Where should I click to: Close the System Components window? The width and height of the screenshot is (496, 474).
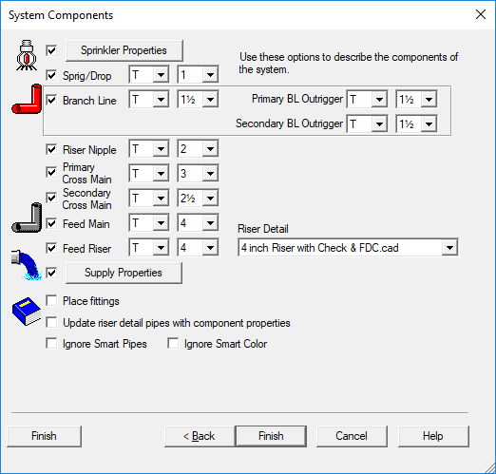pos(481,14)
